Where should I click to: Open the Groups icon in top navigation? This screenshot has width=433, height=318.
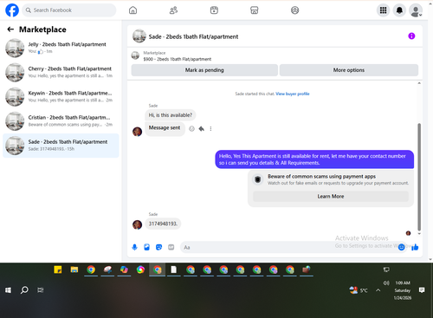[294, 10]
